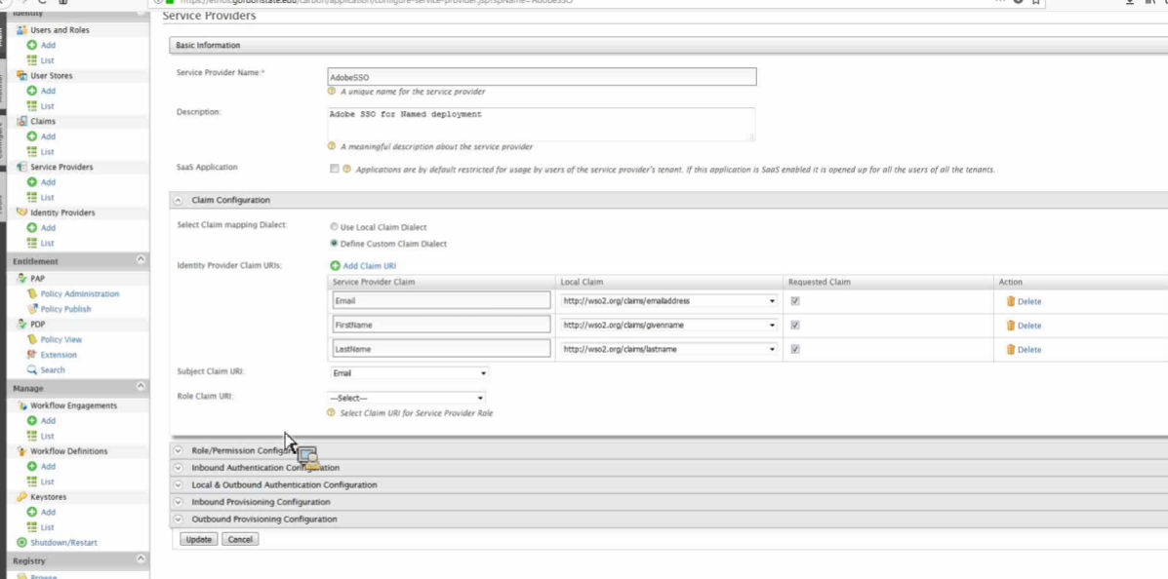Open the Role Claim URI dropdown

tap(407, 398)
